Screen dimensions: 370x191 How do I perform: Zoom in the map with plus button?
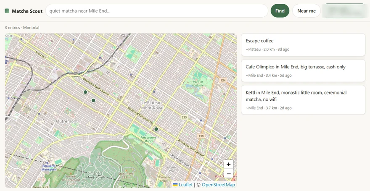(x=228, y=165)
